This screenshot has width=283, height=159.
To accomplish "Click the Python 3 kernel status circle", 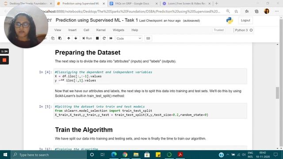I will pos(251,30).
